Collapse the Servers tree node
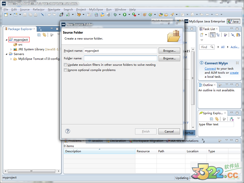The height and width of the screenshot is (183, 244). 6,54
